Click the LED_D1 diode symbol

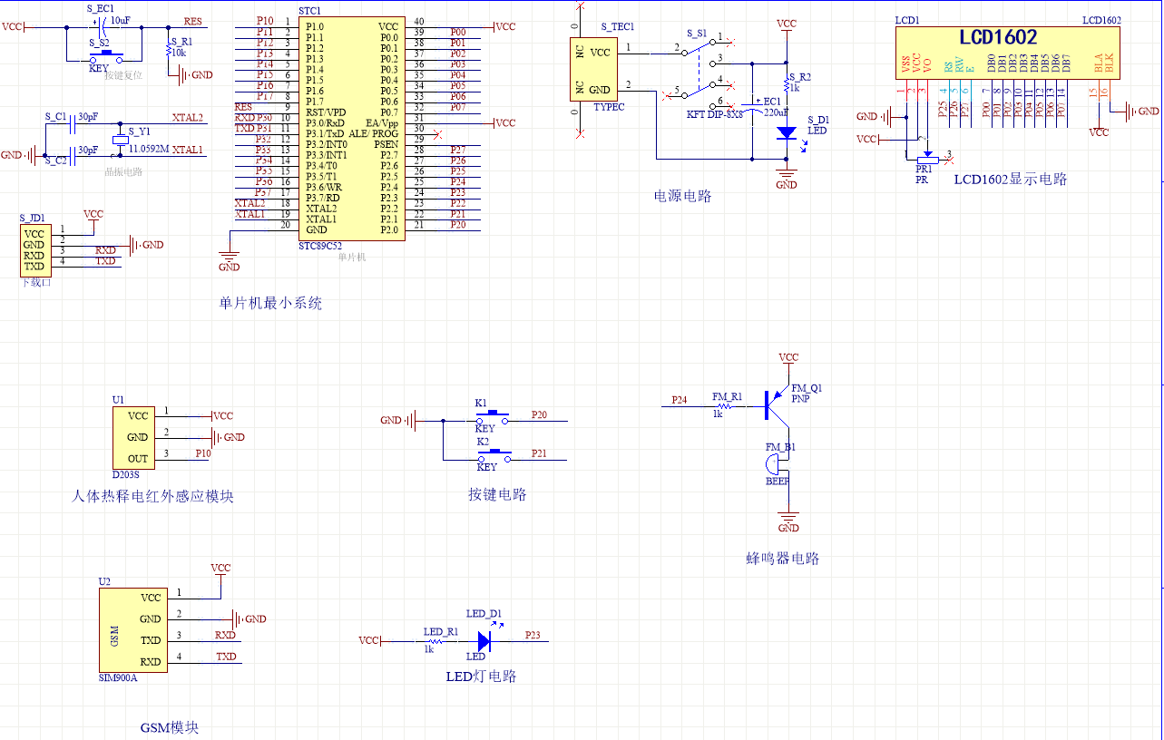(x=484, y=641)
